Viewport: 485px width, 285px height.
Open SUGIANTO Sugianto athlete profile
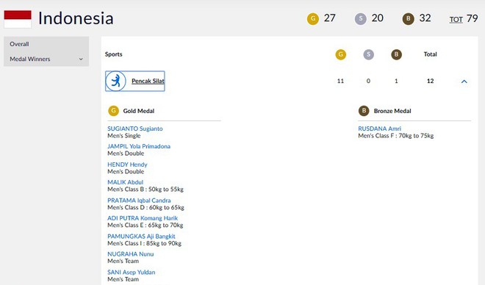135,129
